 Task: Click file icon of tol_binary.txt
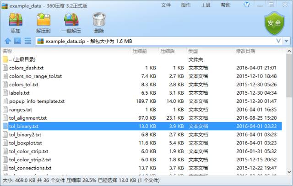point(5,126)
